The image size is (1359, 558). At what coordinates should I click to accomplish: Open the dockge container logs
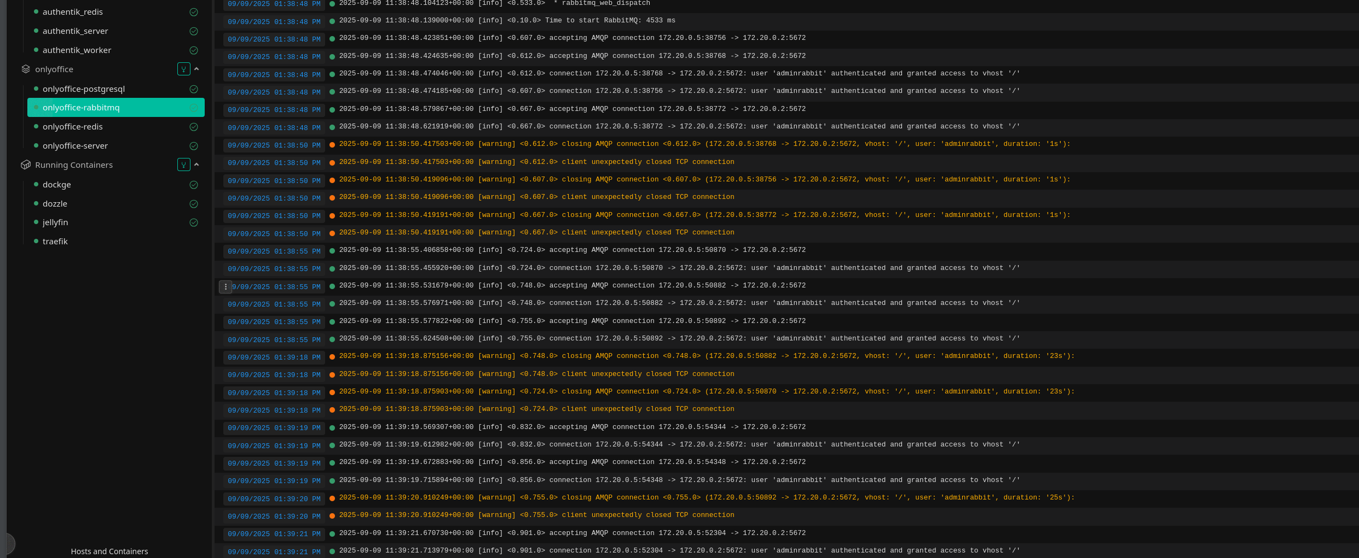click(57, 185)
